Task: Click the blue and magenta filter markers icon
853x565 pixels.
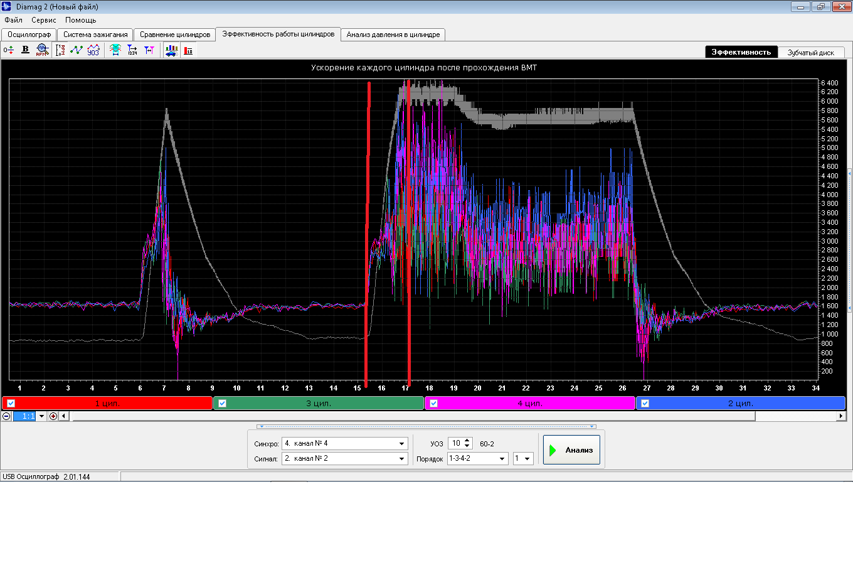Action: 149,50
